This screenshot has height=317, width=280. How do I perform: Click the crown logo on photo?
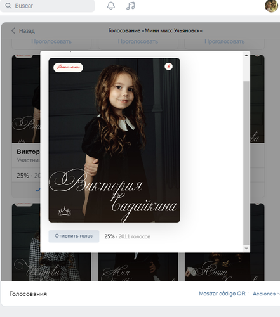65,211
